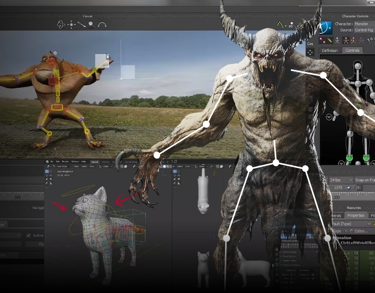The image size is (375, 293).
Task: Click the white stick figure icon
Action: [x=337, y=40]
